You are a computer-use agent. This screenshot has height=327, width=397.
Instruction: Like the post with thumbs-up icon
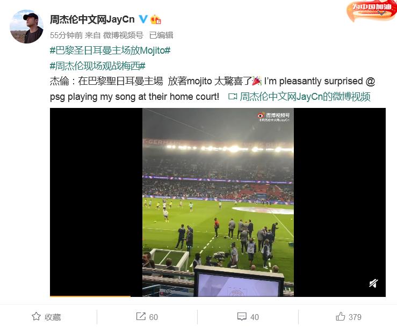pyautogui.click(x=341, y=316)
